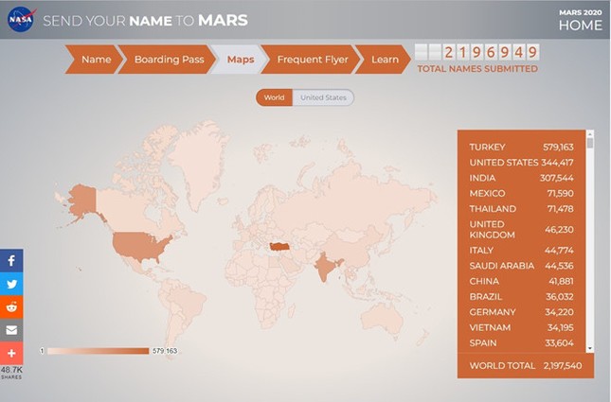Viewport: 611px width, 402px height.
Task: Select the Maps tab
Action: pos(240,60)
